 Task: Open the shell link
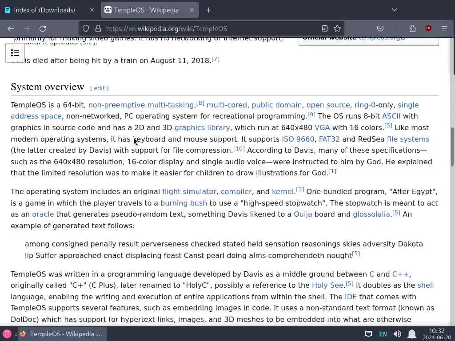[425, 285]
